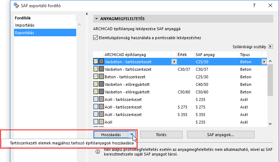Click the SAF exportáló fordító app icon
This screenshot has height=162, width=279.
pyautogui.click(x=16, y=5)
